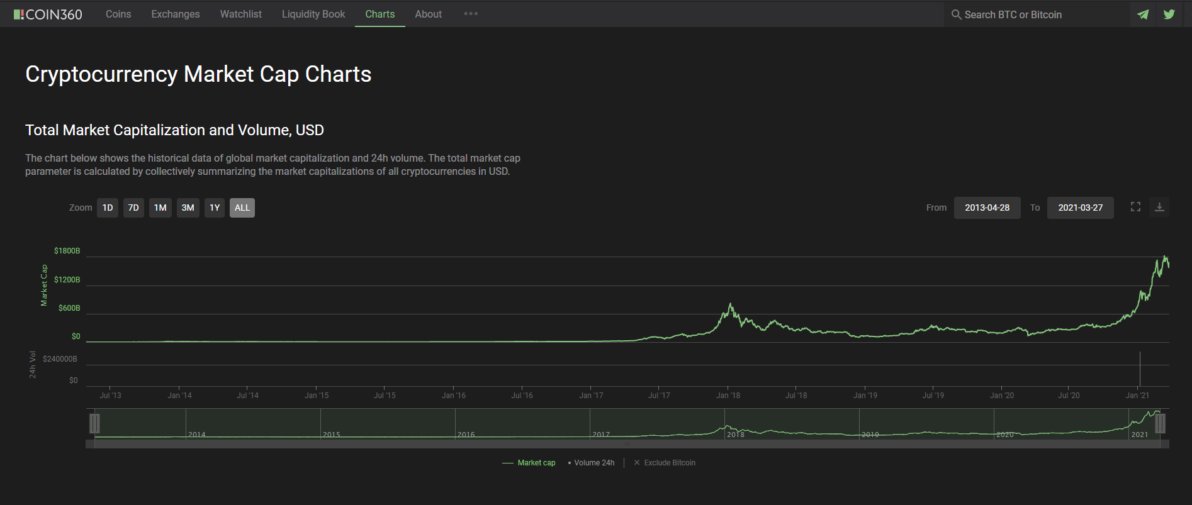Open the Liquidity Book tab
This screenshot has width=1192, height=505.
313,14
